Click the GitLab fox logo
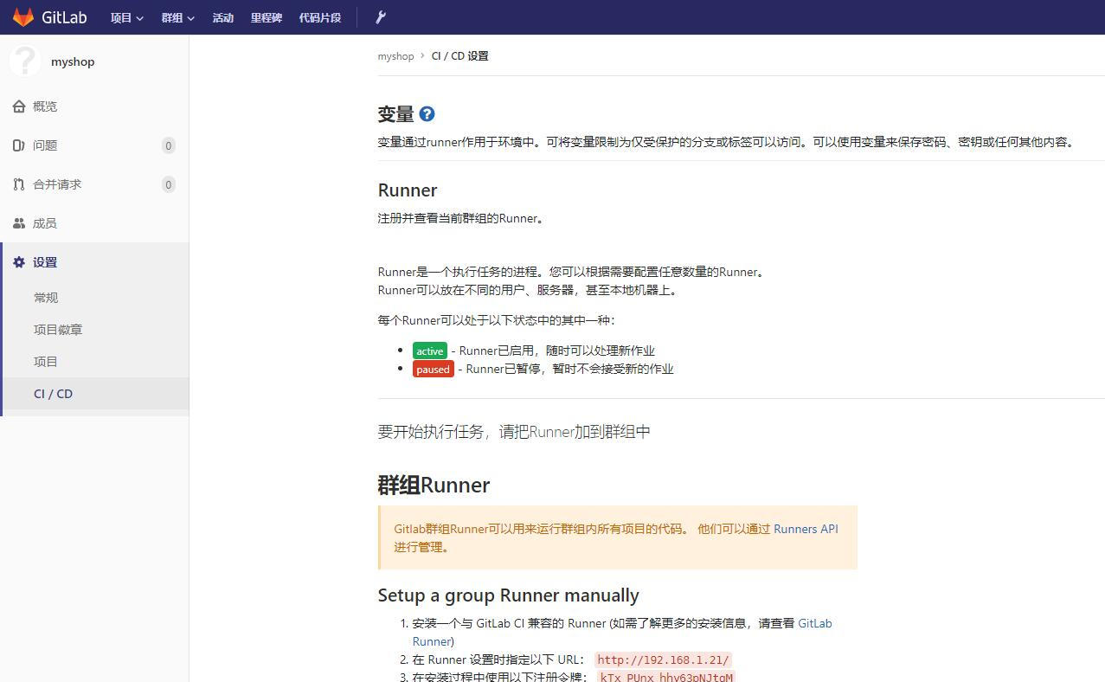The height and width of the screenshot is (682, 1105). [x=23, y=17]
